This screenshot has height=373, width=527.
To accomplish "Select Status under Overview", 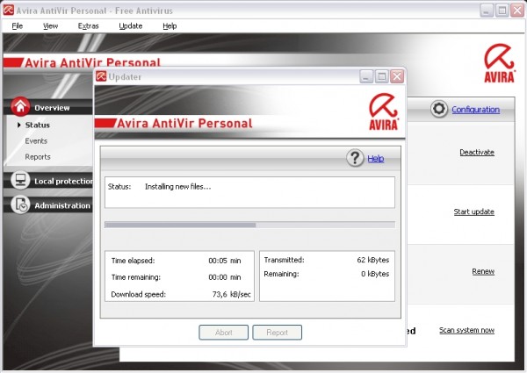I will point(37,125).
